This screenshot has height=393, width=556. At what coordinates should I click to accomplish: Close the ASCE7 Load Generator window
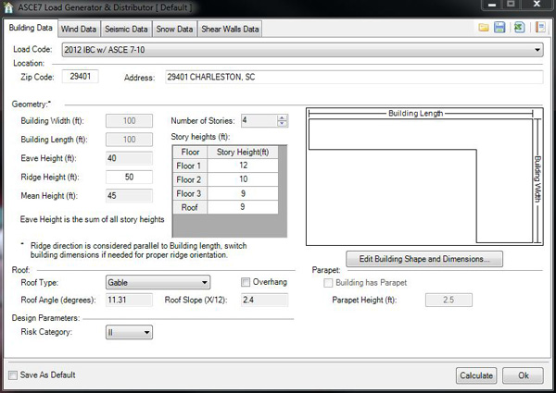tap(537, 5)
